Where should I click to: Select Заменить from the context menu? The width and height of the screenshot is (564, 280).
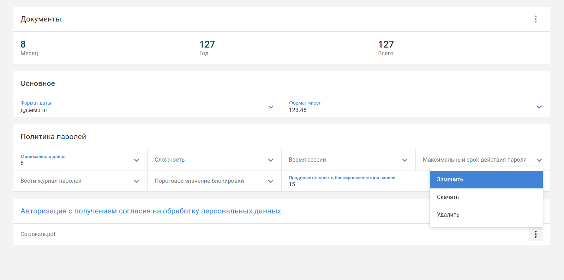(x=486, y=180)
